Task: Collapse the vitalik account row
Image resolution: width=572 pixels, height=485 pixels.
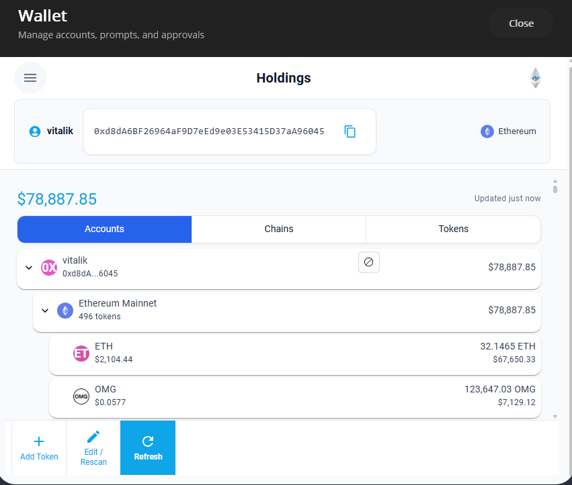Action: (x=29, y=267)
